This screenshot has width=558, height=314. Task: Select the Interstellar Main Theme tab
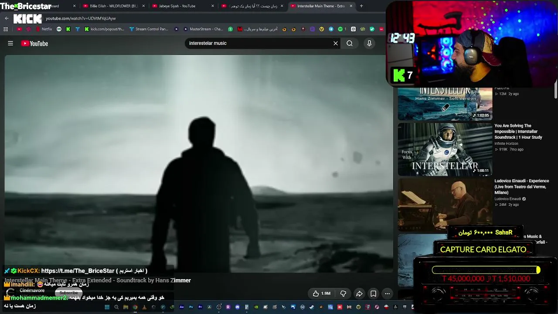click(321, 6)
